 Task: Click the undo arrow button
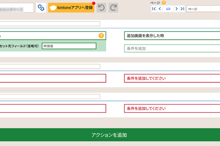coord(101,8)
